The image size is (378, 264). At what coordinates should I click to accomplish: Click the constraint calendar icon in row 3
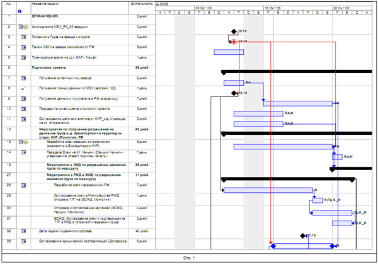(23, 37)
